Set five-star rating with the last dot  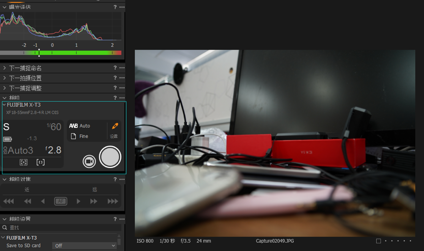pyautogui.click(x=411, y=241)
